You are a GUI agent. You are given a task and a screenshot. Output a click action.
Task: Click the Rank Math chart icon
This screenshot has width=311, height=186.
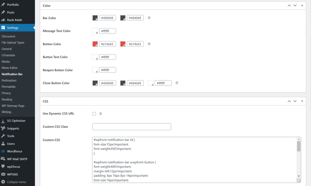point(3,20)
